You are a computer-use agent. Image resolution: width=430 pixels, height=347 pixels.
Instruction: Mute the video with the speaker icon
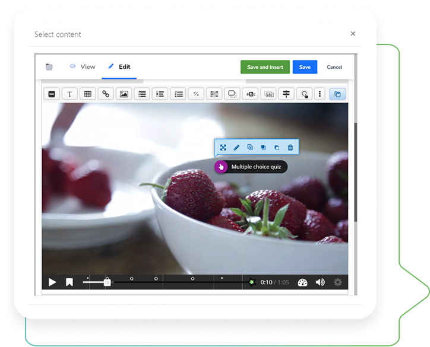coord(320,282)
